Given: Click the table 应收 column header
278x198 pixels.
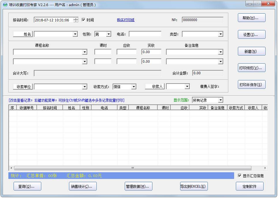Looking at the screenshot, I should point(180,108).
